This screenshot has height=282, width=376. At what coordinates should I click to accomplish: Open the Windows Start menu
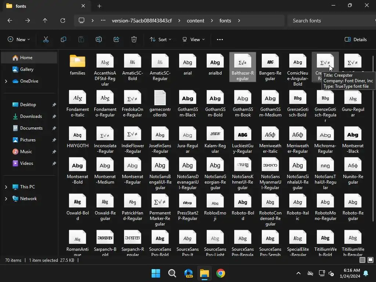coord(156,273)
